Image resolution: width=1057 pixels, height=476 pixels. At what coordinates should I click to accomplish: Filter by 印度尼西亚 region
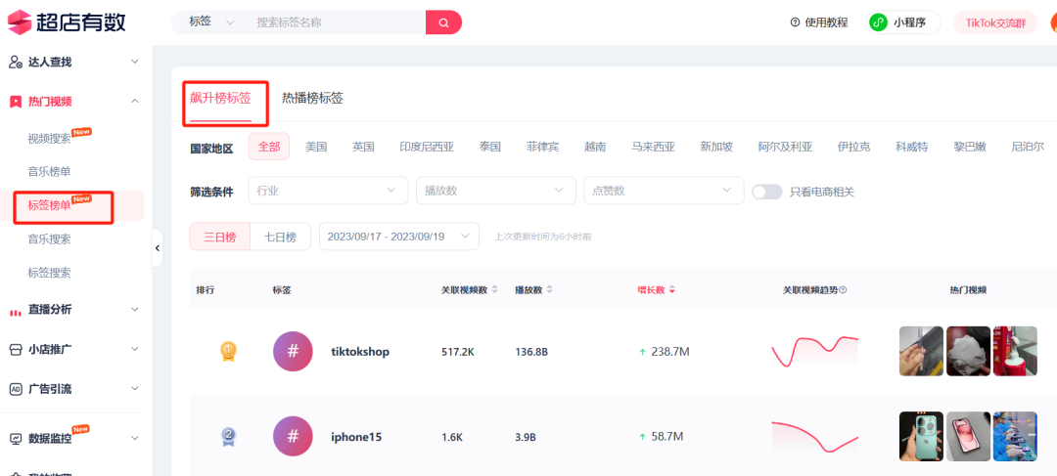pyautogui.click(x=427, y=147)
